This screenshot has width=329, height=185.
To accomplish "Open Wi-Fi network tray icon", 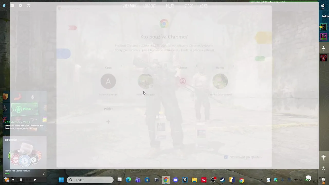I will (296, 180).
